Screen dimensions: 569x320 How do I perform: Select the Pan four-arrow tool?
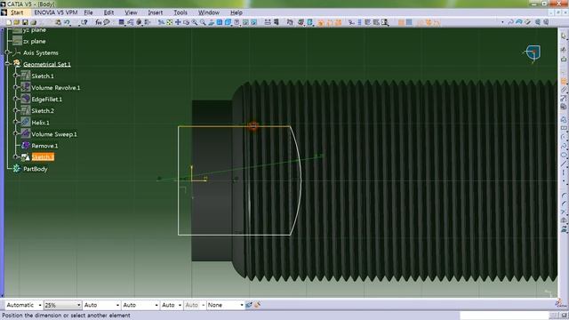(178, 22)
